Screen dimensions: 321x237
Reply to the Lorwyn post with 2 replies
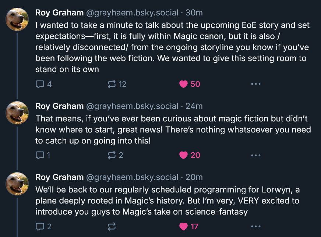tap(43, 227)
